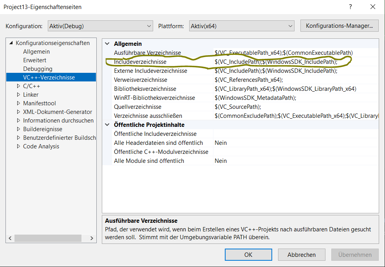Viewport: 385px width, 267px height.
Task: Expand the XML-Dokument-Generator node
Action: pos(18,112)
